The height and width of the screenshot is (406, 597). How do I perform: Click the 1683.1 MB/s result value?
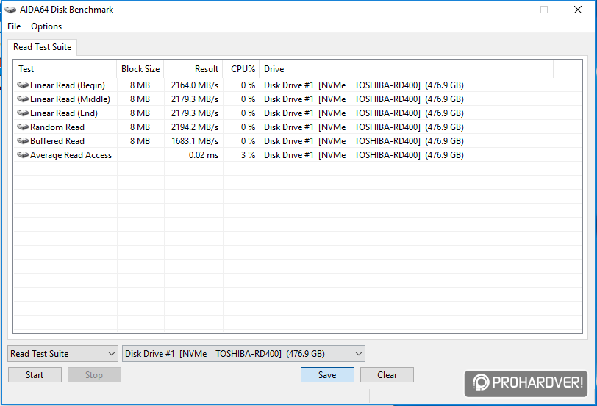tap(195, 141)
